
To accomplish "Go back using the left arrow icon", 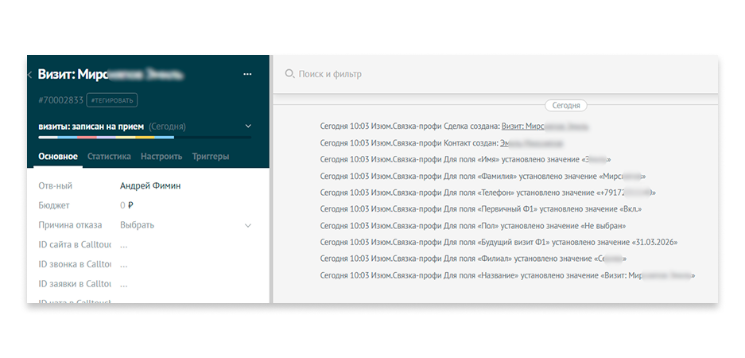I will click(x=29, y=75).
